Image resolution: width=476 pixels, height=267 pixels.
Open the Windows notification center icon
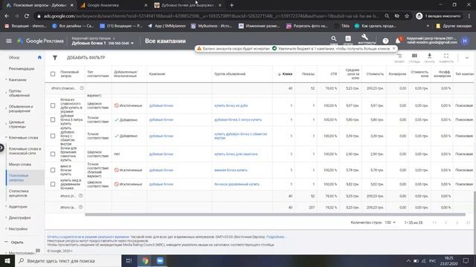pos(466,260)
